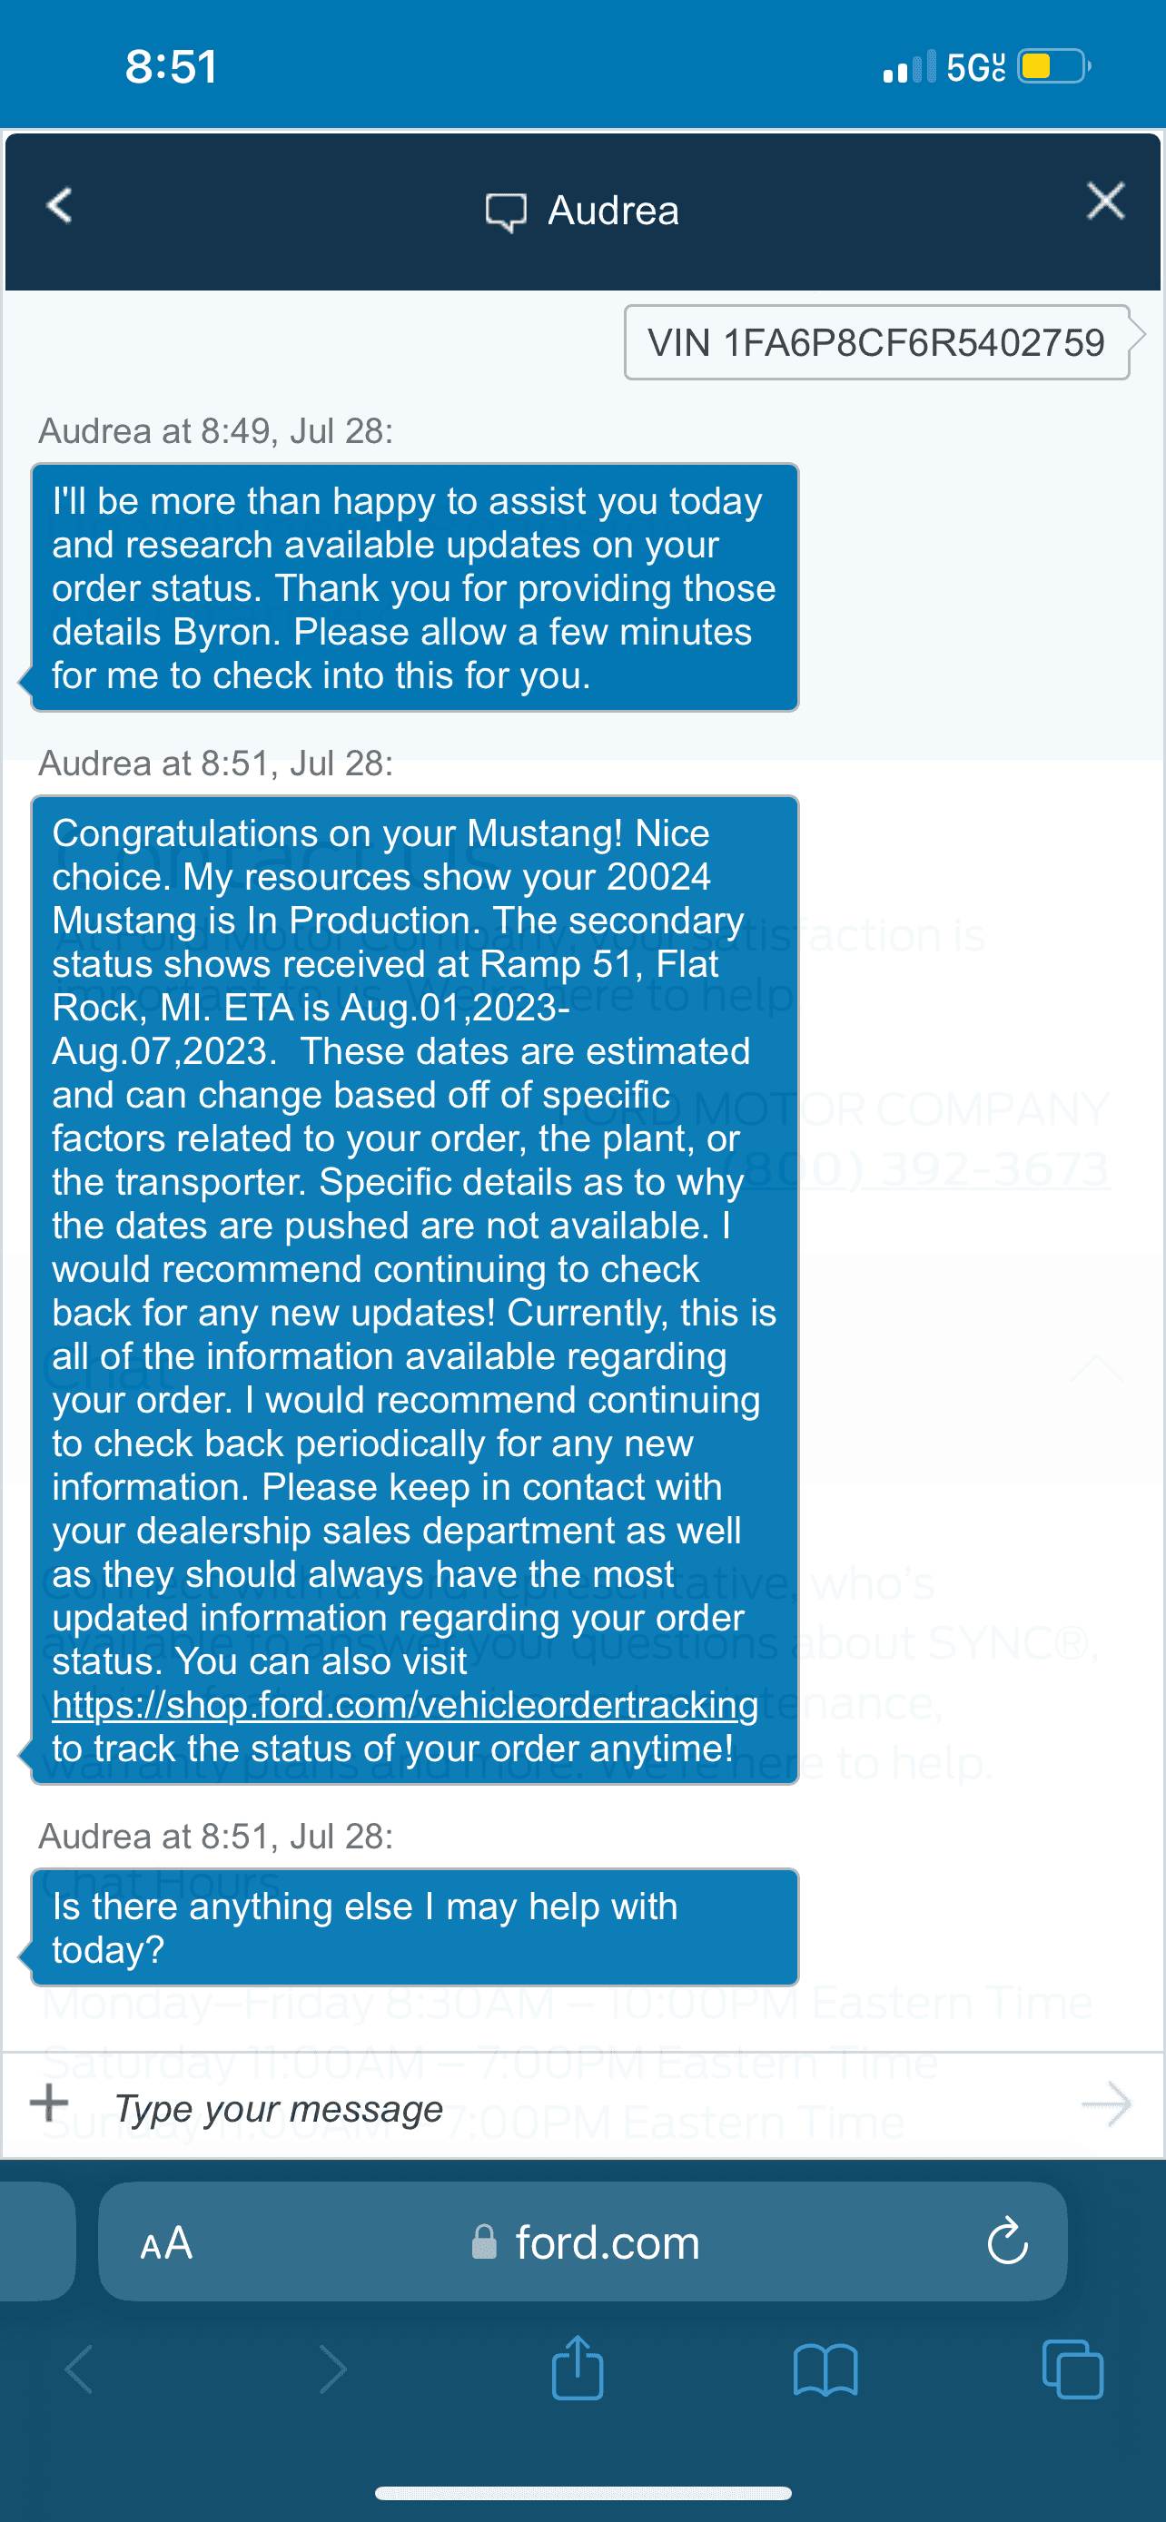The height and width of the screenshot is (2522, 1166).
Task: Reload the ford.com page
Action: tap(1007, 2241)
